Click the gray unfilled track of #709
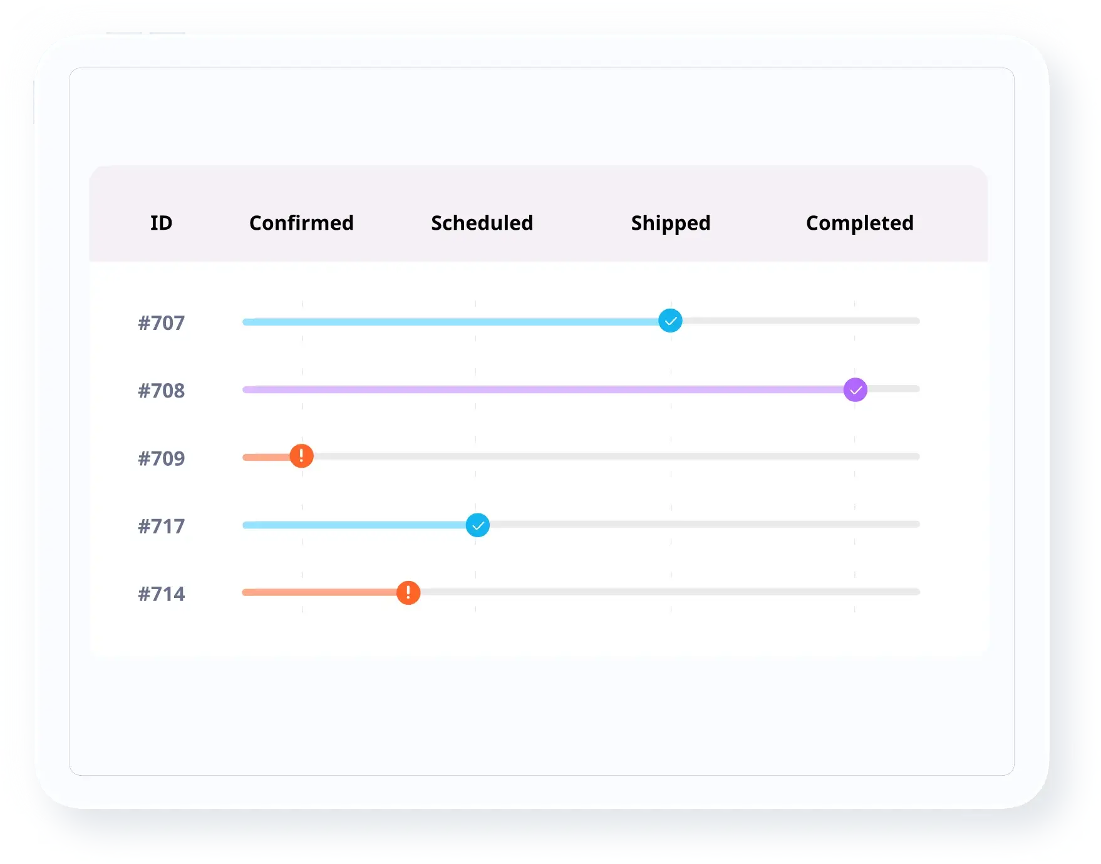 point(614,456)
